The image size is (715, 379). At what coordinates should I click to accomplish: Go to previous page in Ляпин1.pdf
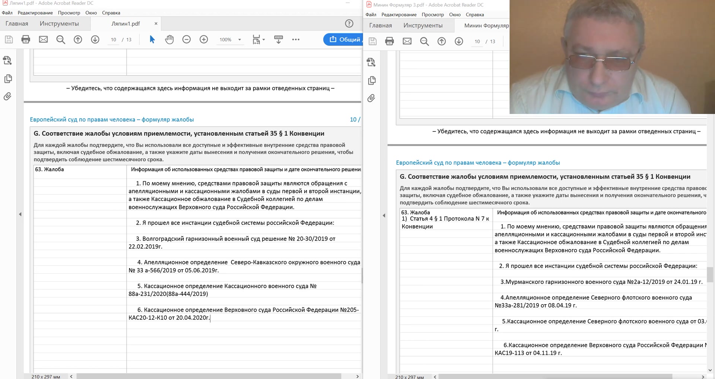pyautogui.click(x=78, y=39)
